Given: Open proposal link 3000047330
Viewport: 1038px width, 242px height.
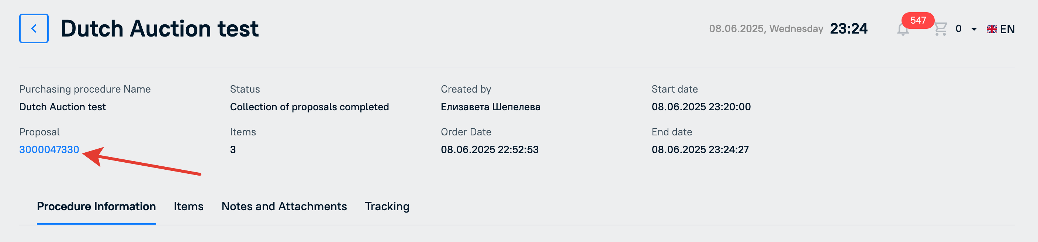Looking at the screenshot, I should 49,149.
